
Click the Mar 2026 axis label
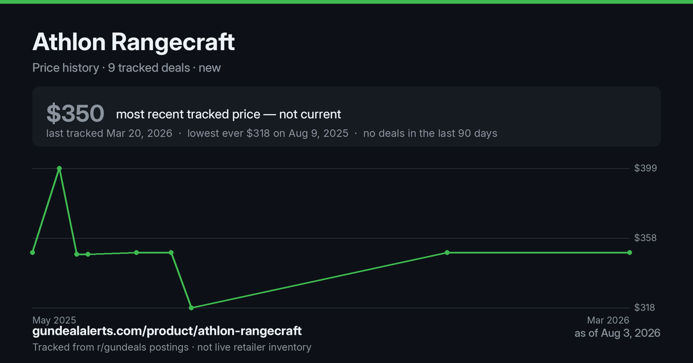608,320
